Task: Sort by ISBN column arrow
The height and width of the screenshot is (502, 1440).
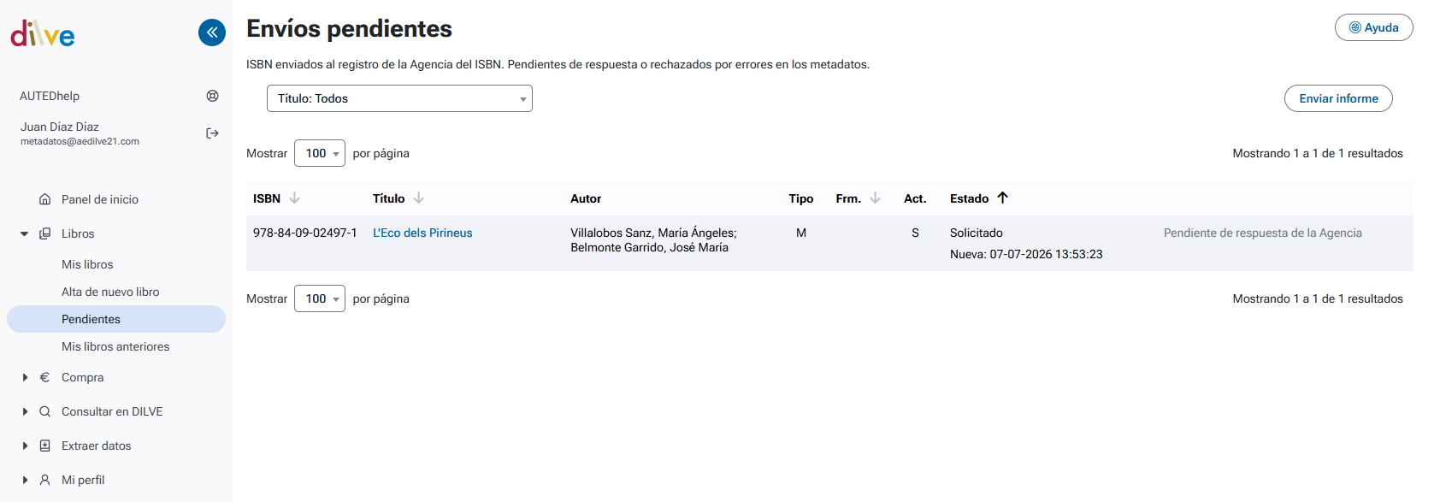Action: tap(294, 198)
